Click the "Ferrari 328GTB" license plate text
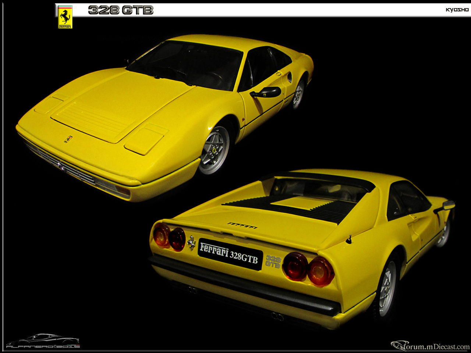 229,254
